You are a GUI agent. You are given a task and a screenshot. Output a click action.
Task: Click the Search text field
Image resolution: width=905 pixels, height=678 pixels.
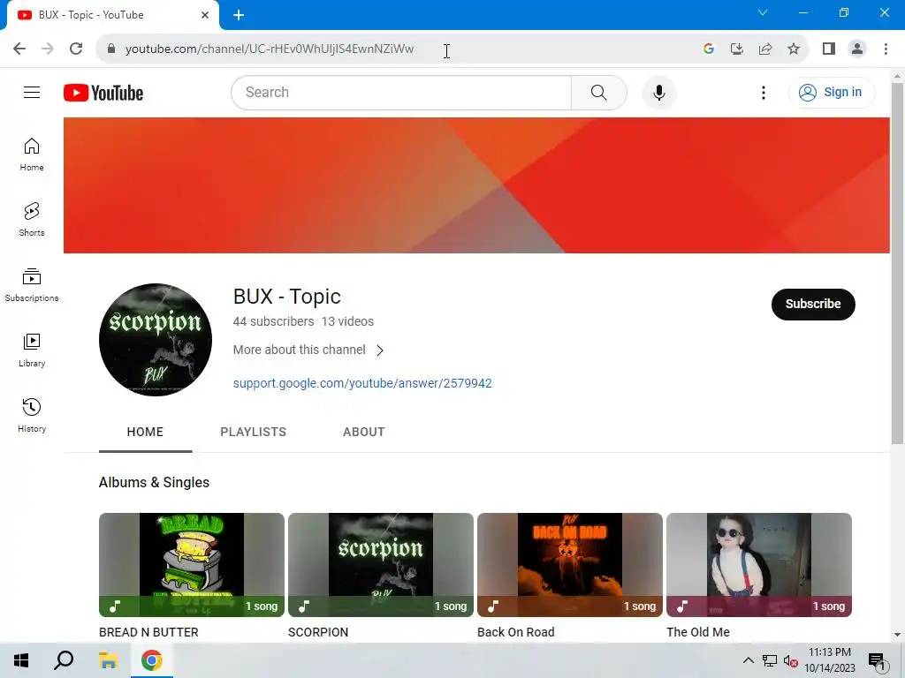[x=401, y=92]
